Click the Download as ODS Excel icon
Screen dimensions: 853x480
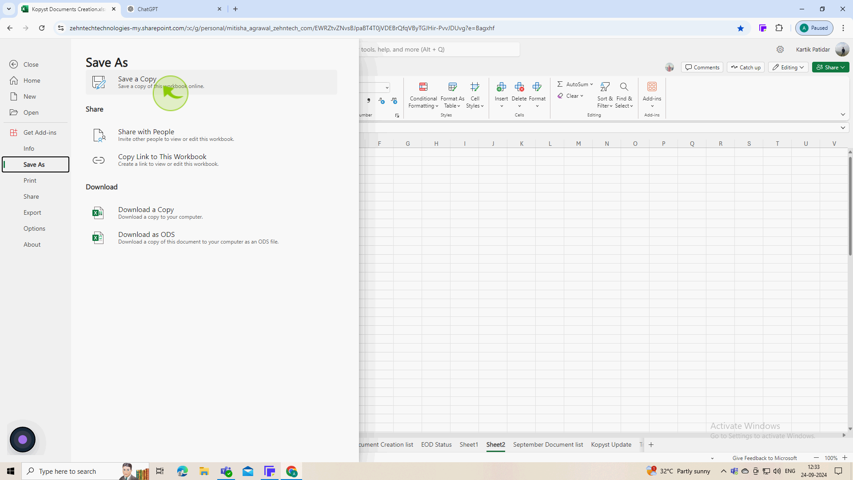pyautogui.click(x=98, y=238)
